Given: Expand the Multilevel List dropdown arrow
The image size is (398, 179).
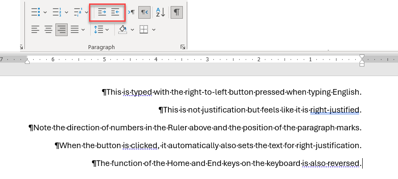Looking at the screenshot, I should point(86,12).
